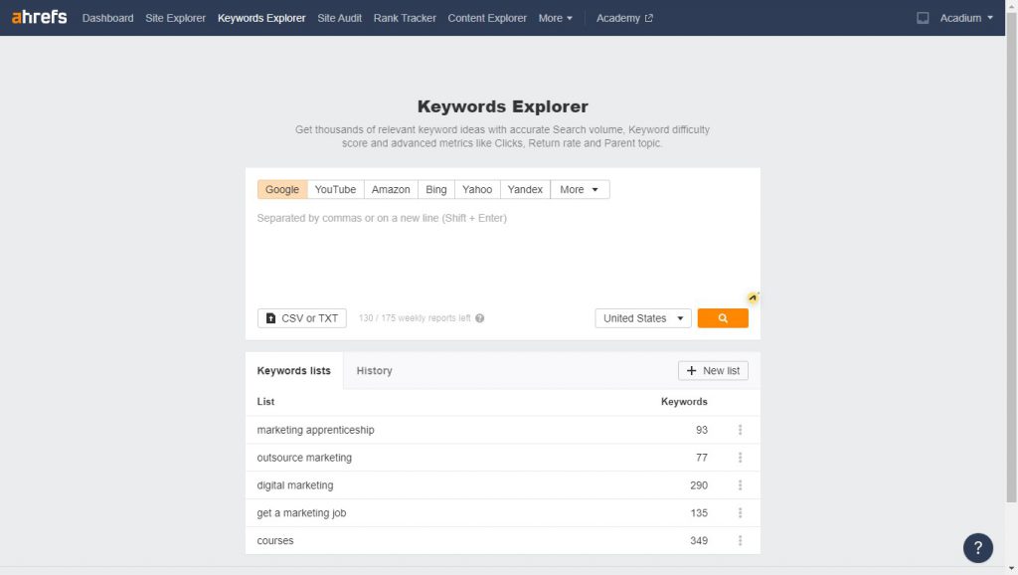Open the Academy external link
The image size is (1018, 575).
tap(624, 18)
